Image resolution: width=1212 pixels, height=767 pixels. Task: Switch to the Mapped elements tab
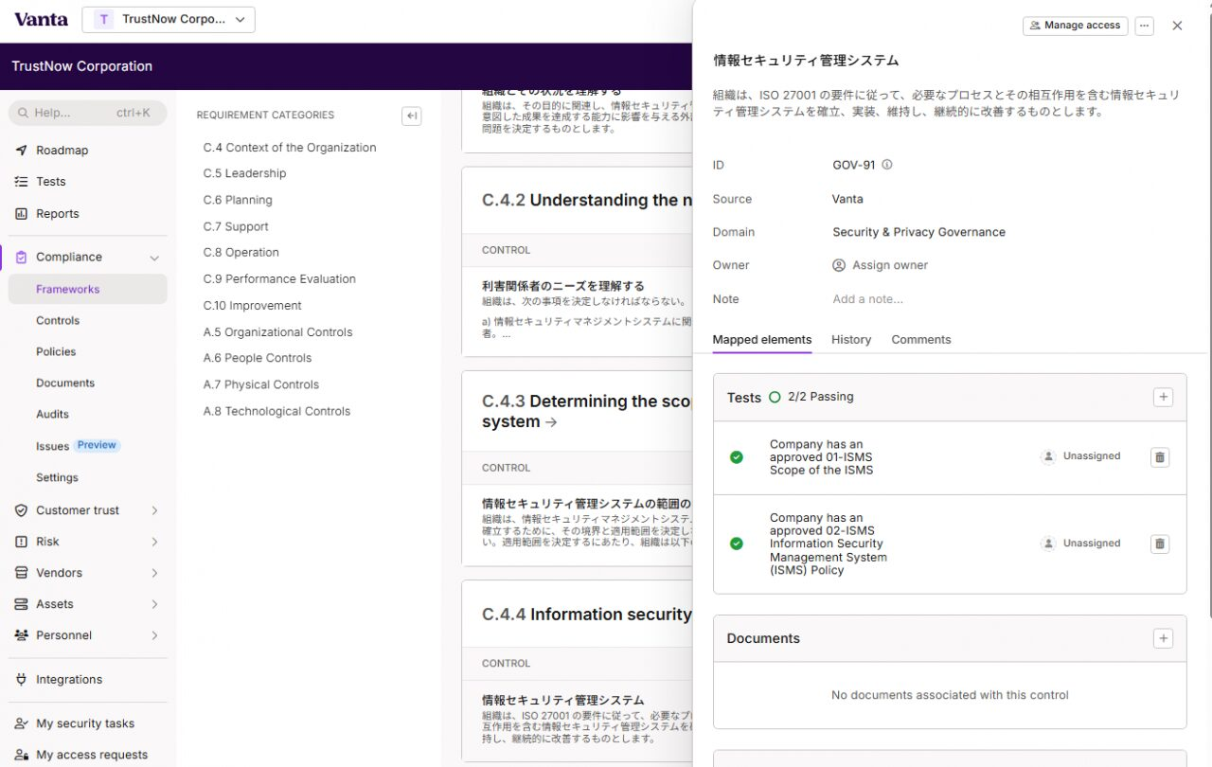click(761, 340)
